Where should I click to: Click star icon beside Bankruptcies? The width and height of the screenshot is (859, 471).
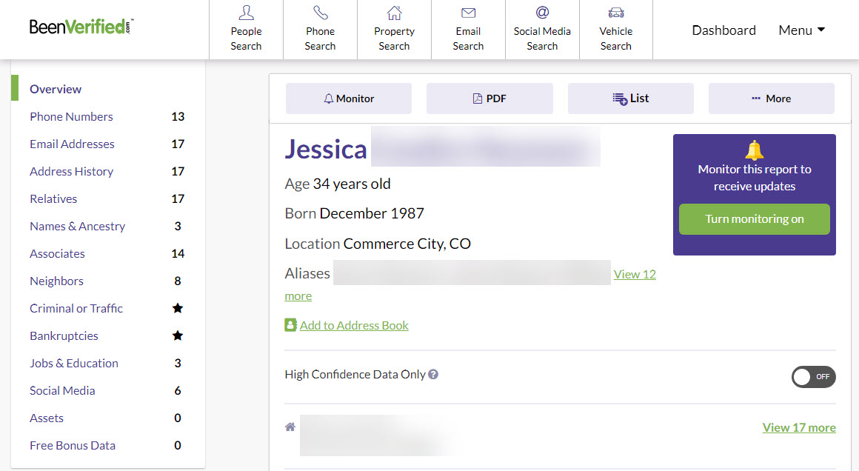(178, 335)
